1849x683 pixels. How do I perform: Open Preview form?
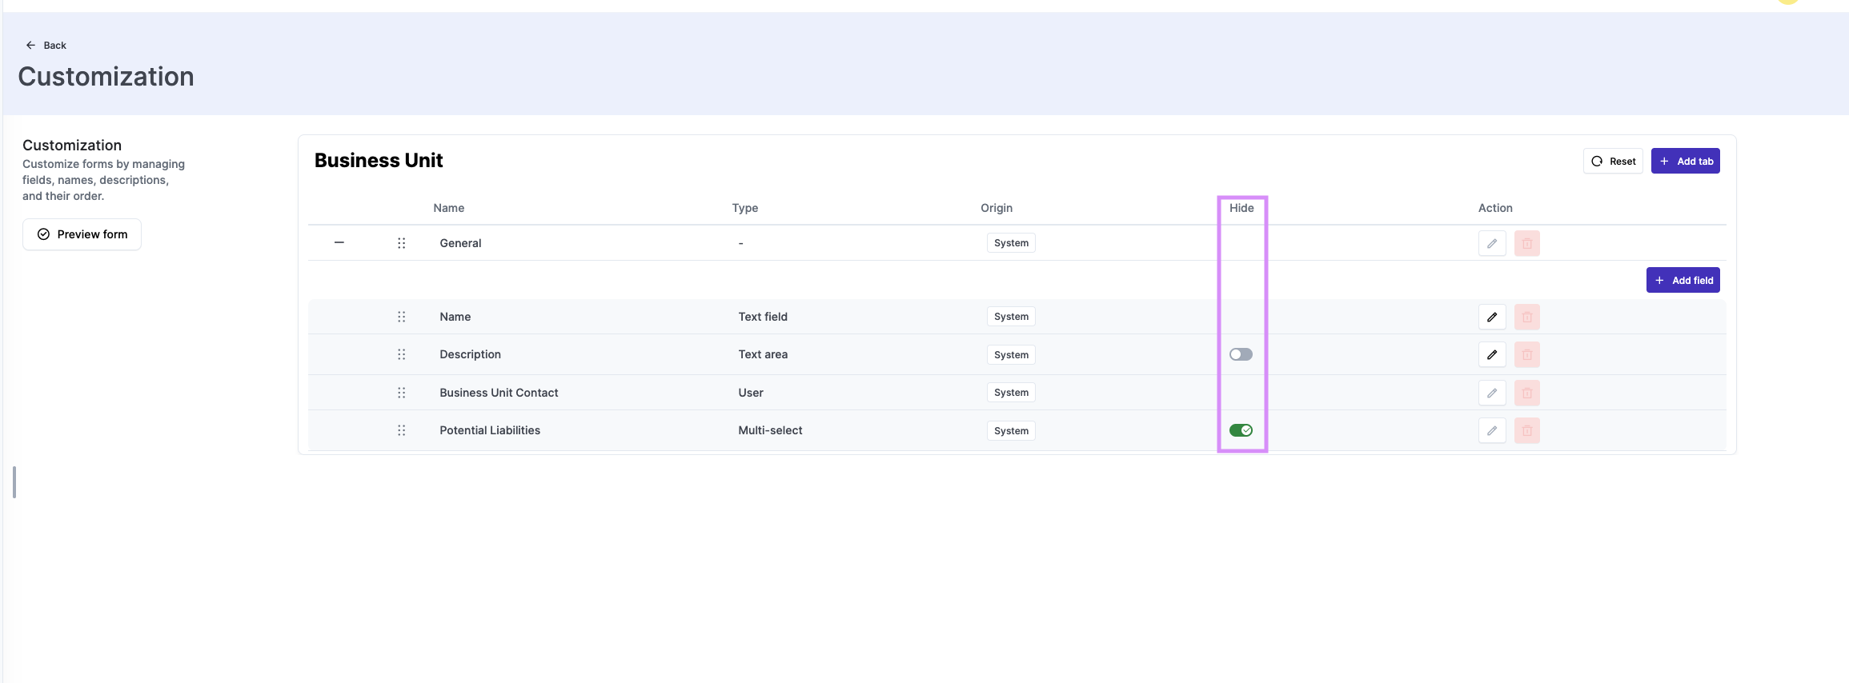pos(82,234)
